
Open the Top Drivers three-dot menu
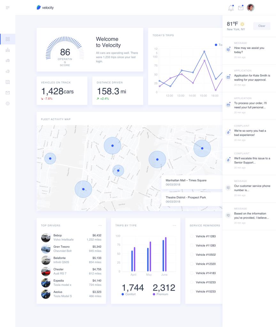(x=100, y=225)
